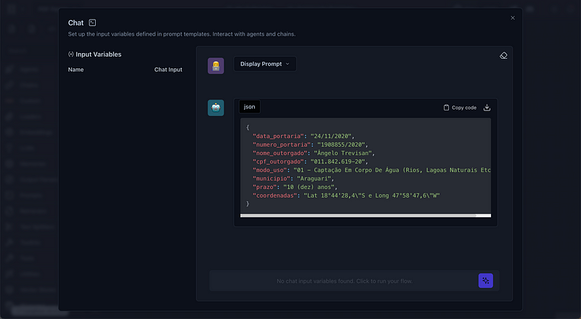Close the Chat dialog
Image resolution: width=581 pixels, height=319 pixels.
pyautogui.click(x=513, y=17)
